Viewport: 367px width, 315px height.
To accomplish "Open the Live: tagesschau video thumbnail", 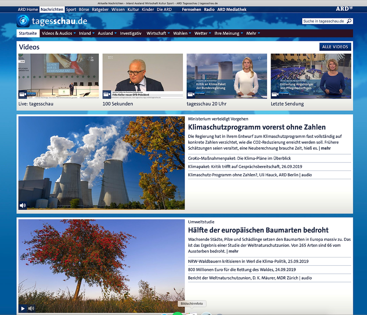I will click(x=58, y=76).
